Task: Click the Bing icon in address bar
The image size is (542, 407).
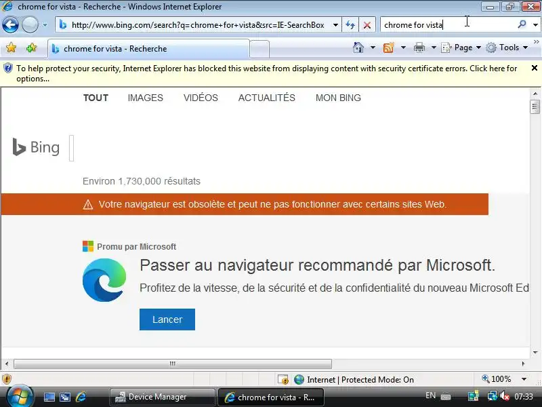Action: tap(62, 25)
